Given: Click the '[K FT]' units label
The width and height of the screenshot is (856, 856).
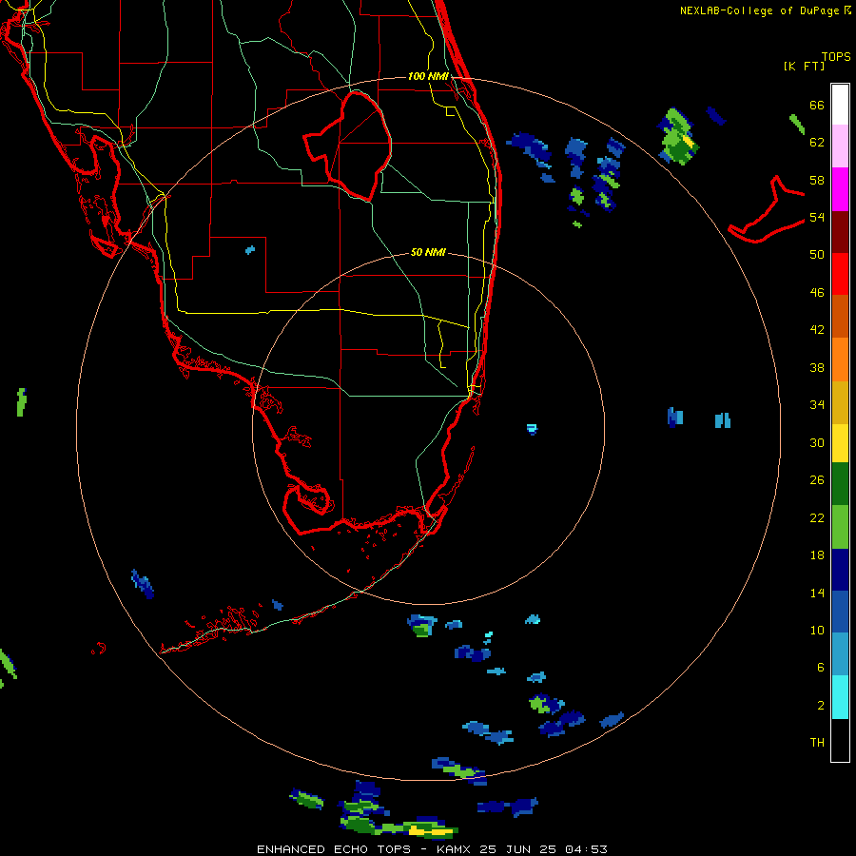Looking at the screenshot, I should click(x=804, y=66).
